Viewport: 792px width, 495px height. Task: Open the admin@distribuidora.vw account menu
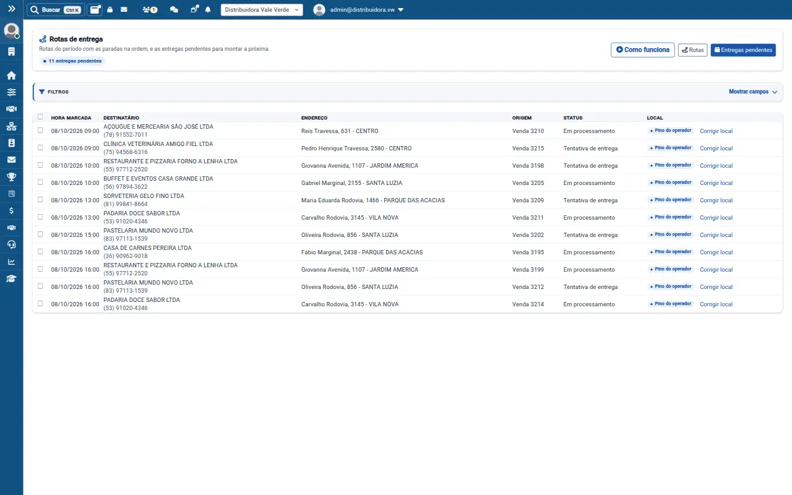[359, 10]
